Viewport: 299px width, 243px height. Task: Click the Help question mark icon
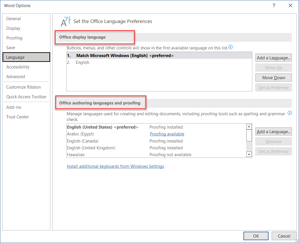pyautogui.click(x=274, y=5)
